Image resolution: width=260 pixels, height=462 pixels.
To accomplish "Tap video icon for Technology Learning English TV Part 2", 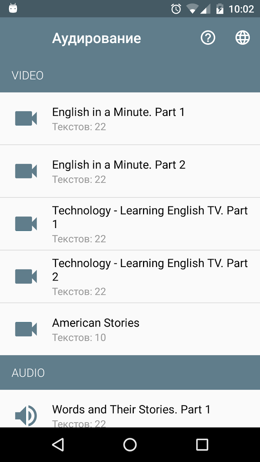I will pyautogui.click(x=26, y=276).
